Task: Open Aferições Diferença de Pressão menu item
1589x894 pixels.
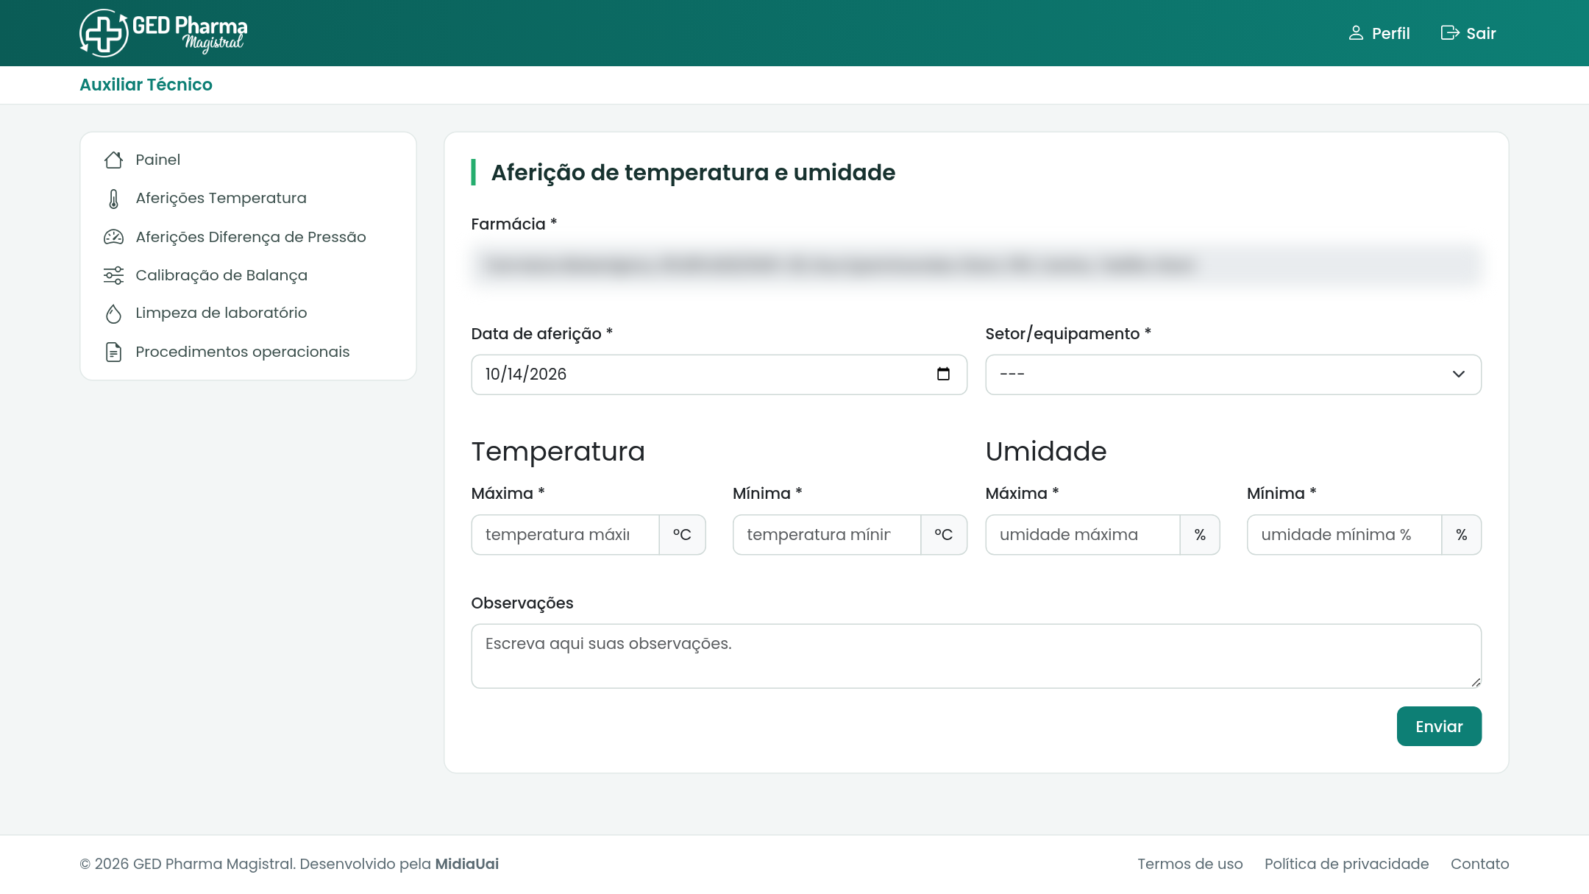Action: 250,237
